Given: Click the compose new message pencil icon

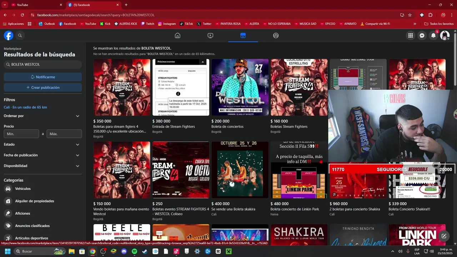Looking at the screenshot, I should (x=444, y=236).
